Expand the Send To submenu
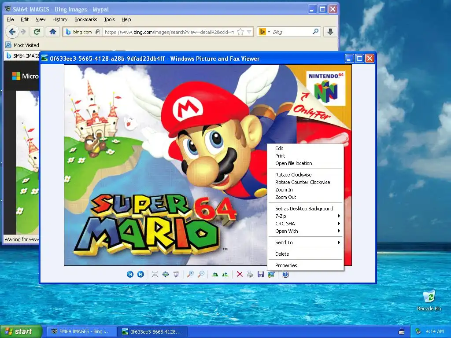The width and height of the screenshot is (451, 338). click(x=306, y=242)
